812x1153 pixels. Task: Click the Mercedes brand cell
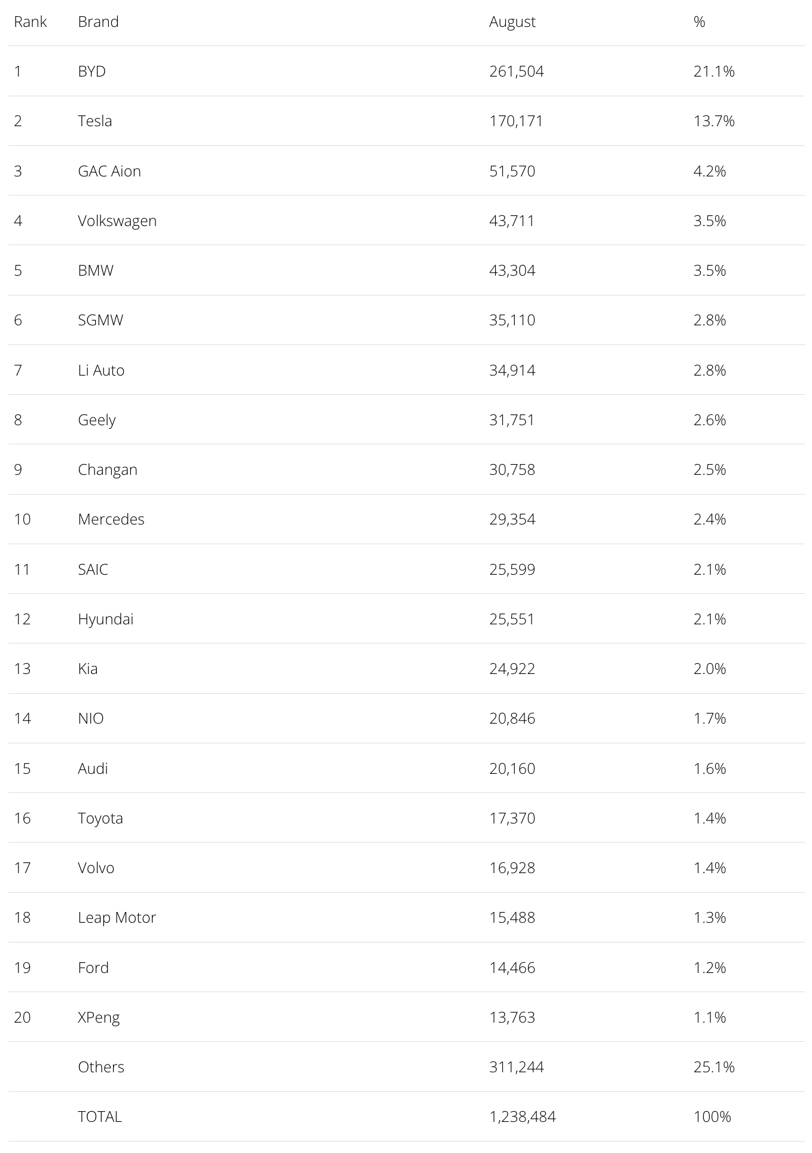click(x=111, y=519)
